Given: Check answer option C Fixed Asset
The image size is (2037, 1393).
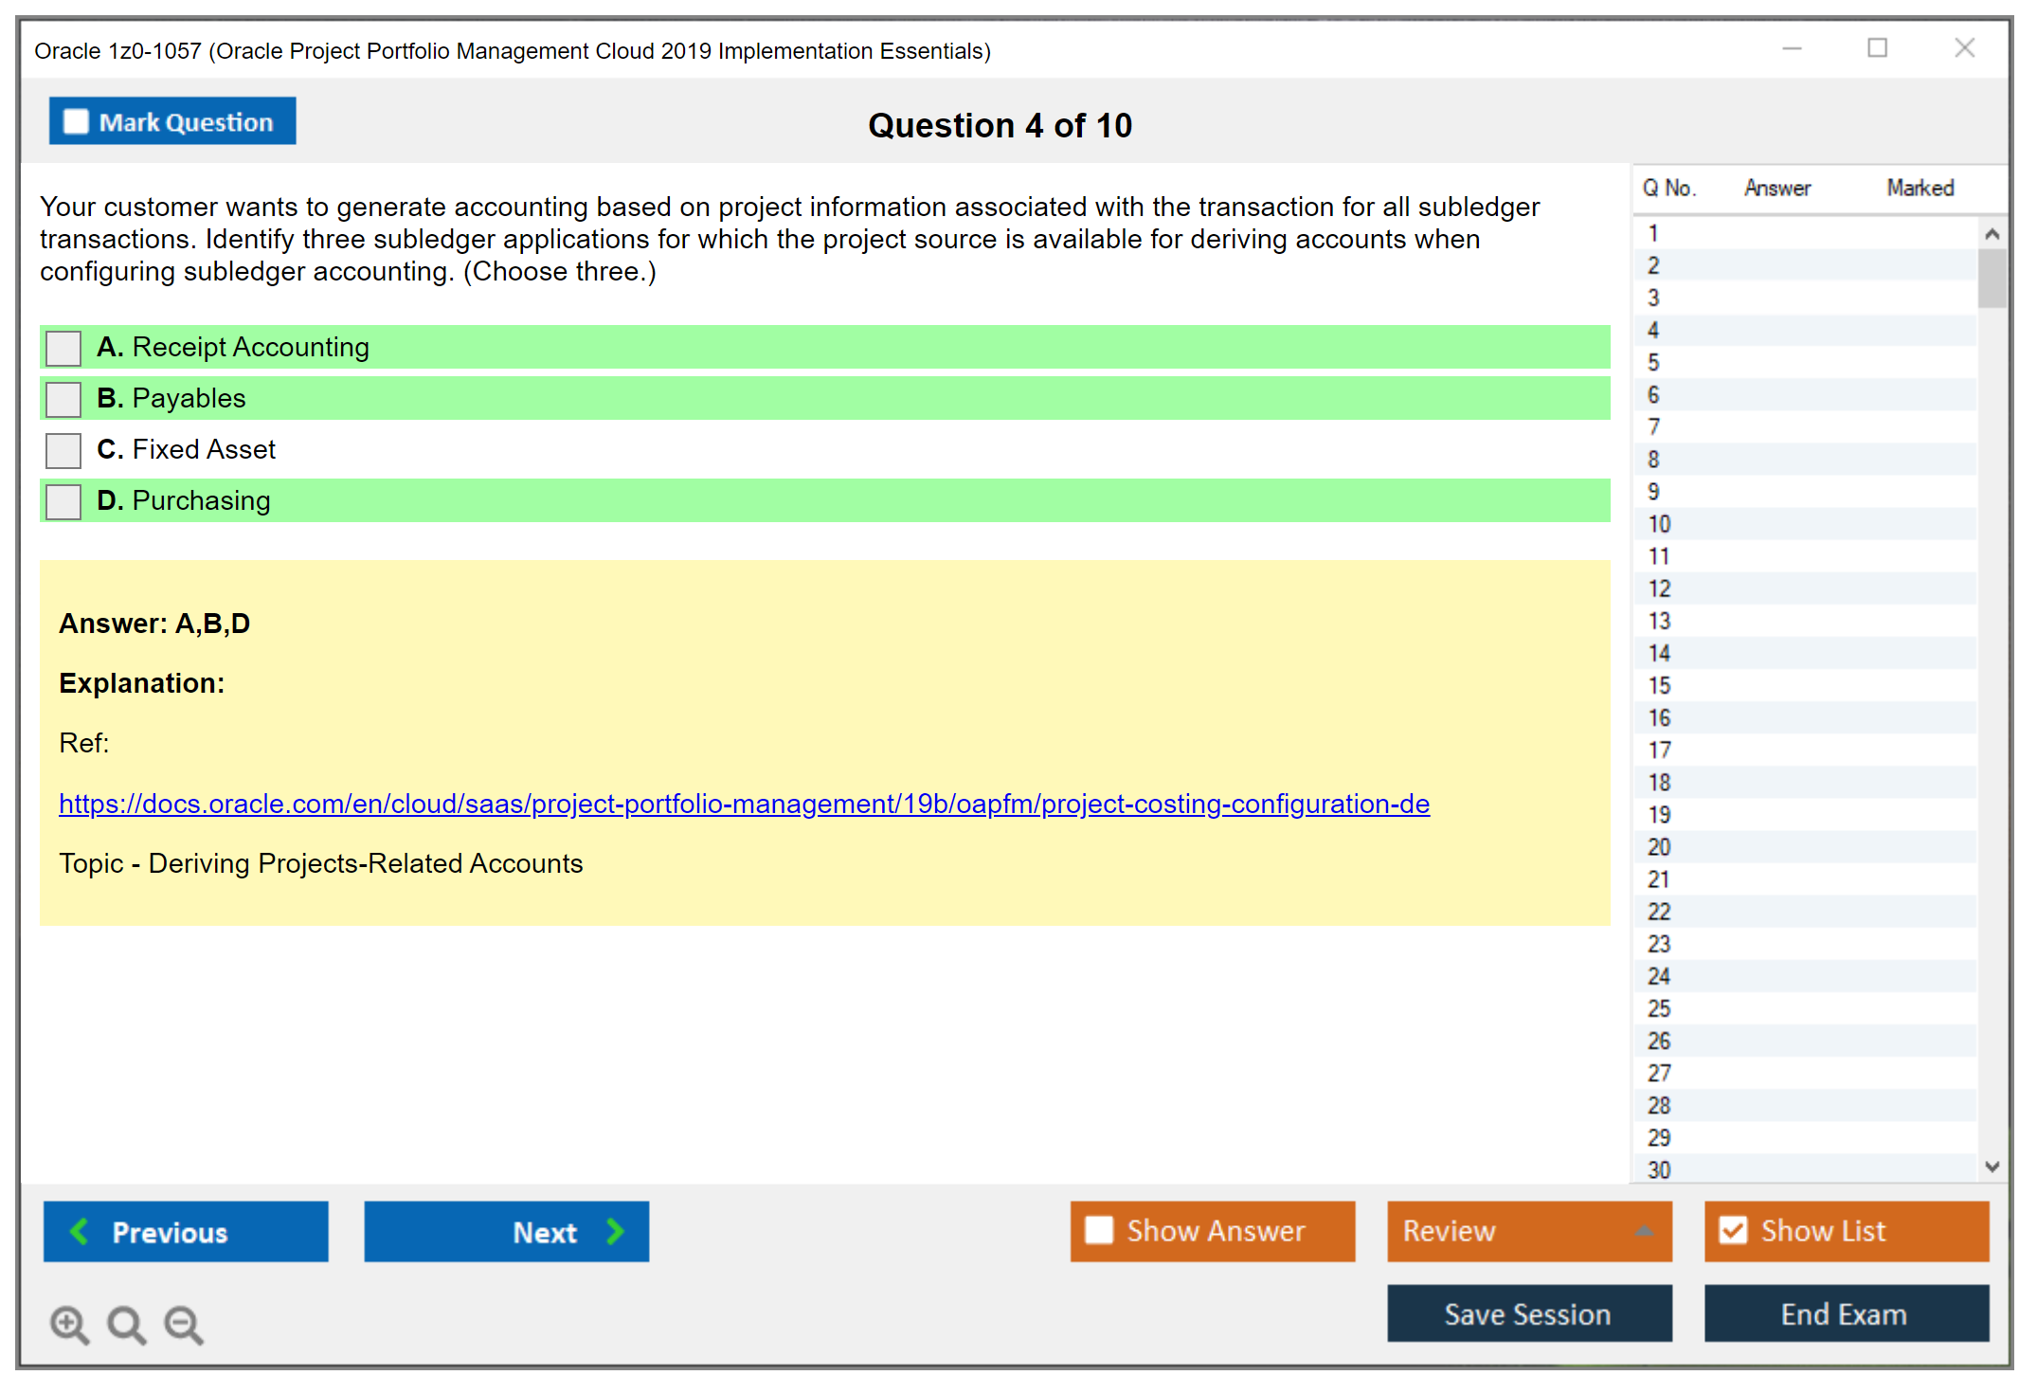Looking at the screenshot, I should pos(63,450).
